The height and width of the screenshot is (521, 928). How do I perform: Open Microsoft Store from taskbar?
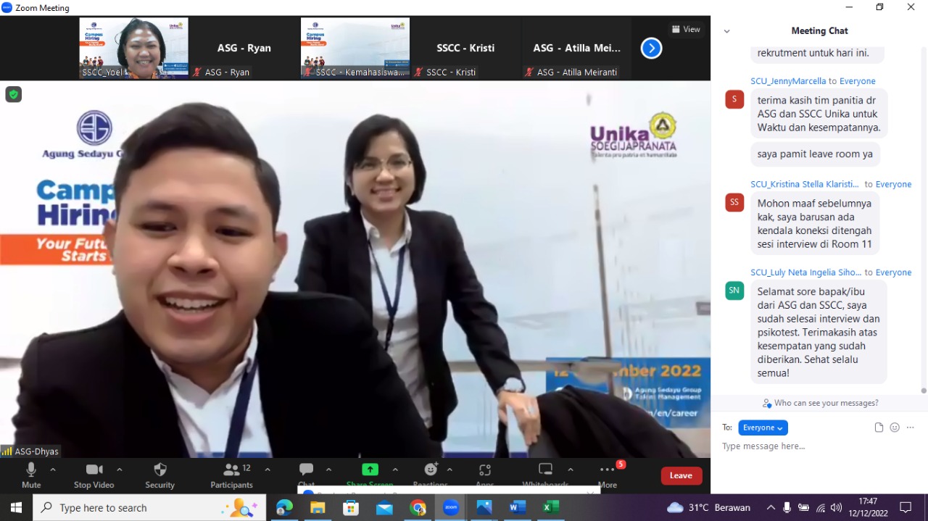click(x=351, y=507)
